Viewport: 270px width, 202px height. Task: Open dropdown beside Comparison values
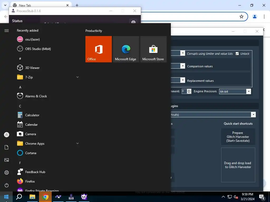(x=183, y=66)
